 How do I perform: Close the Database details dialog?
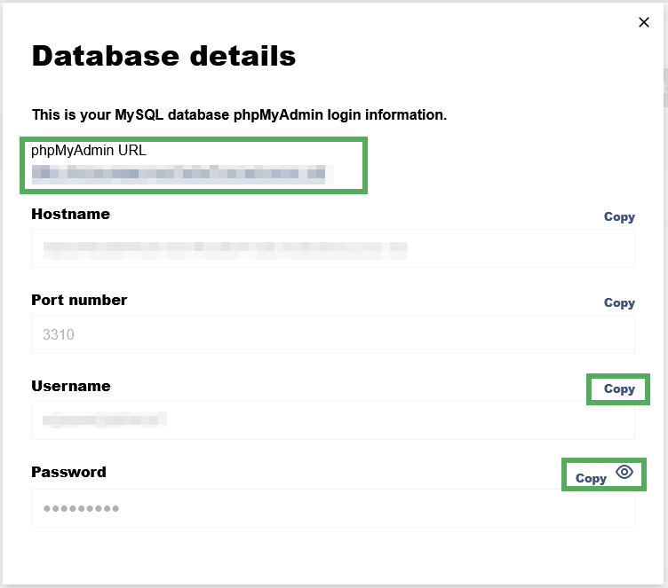[x=644, y=22]
